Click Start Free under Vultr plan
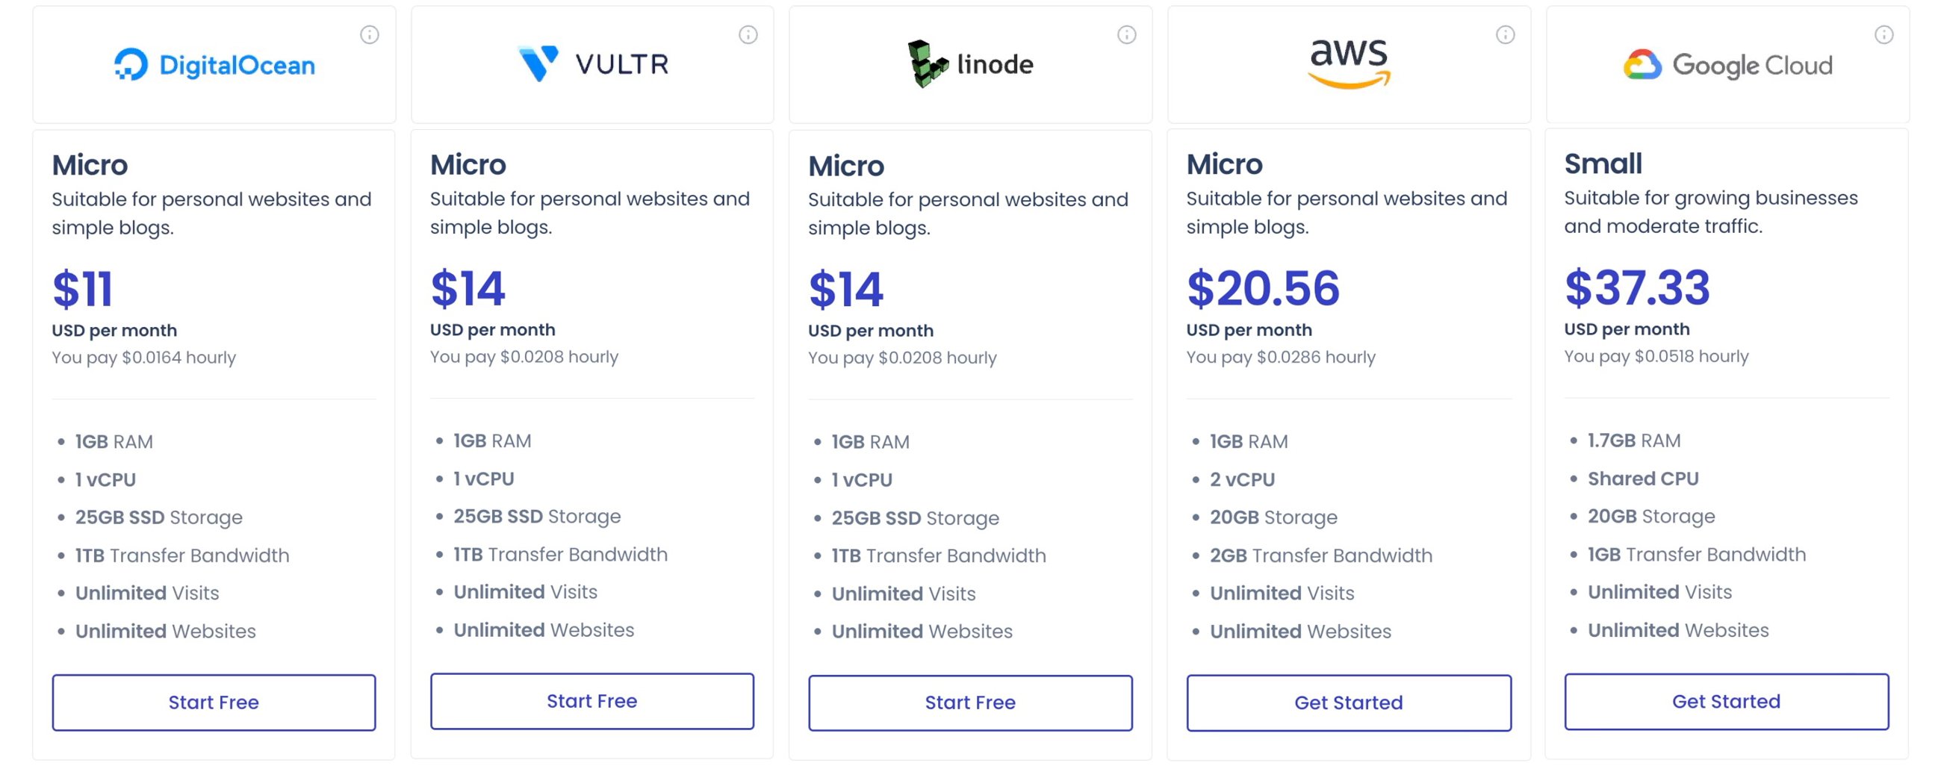The image size is (1941, 766). tap(592, 700)
